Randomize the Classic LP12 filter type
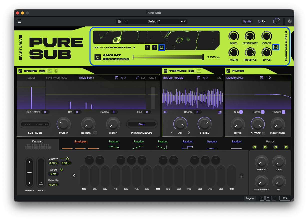The height and width of the screenshot is (220, 308). click(x=261, y=78)
